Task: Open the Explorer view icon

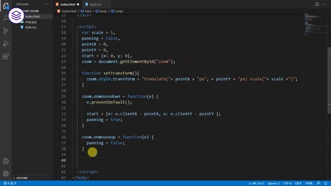Action: tap(6, 6)
